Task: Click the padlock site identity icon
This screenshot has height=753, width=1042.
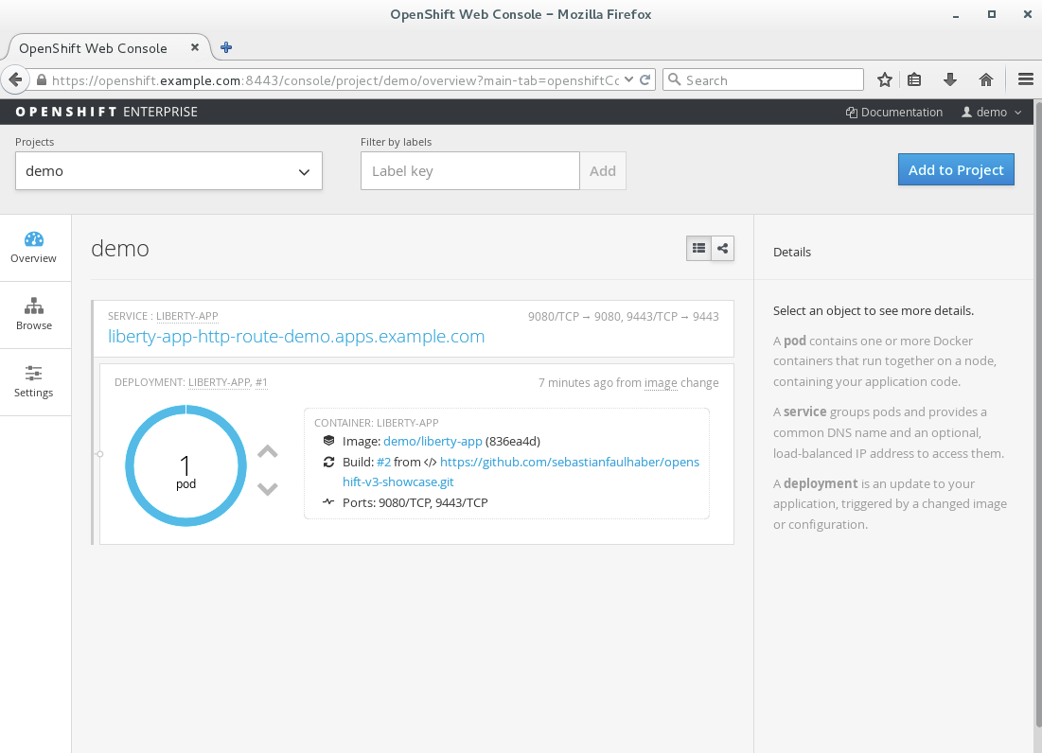Action: (42, 79)
